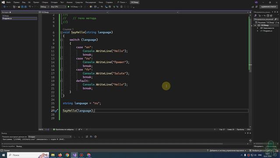Click Visual Studio taskbar icon
Viewport: 280px width, 158px height.
(x=74, y=155)
